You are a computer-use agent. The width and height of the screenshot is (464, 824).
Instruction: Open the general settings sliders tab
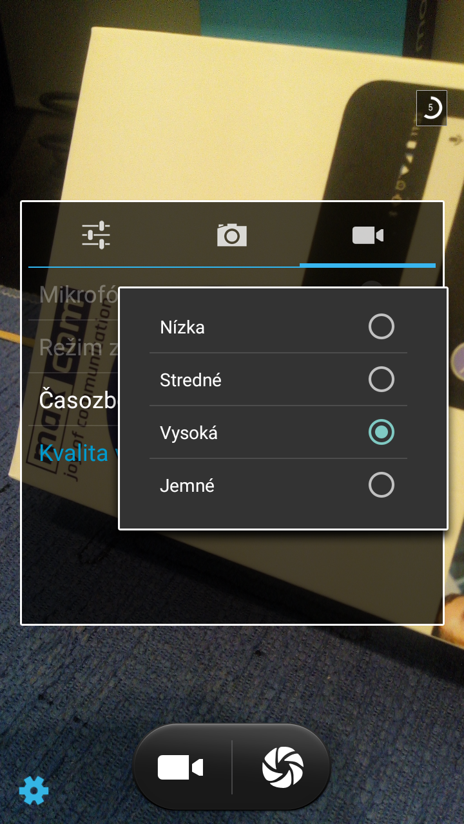click(96, 235)
